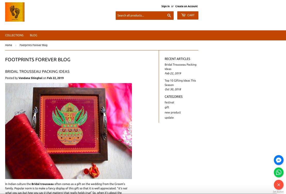Select the gift category

tap(167, 108)
